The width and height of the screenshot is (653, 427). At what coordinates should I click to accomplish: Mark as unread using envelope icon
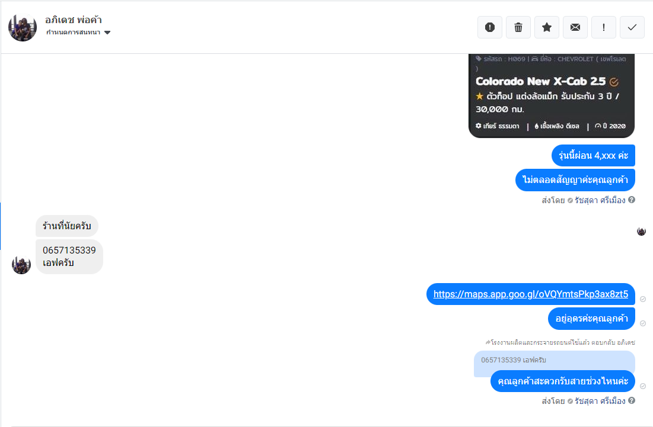click(575, 27)
